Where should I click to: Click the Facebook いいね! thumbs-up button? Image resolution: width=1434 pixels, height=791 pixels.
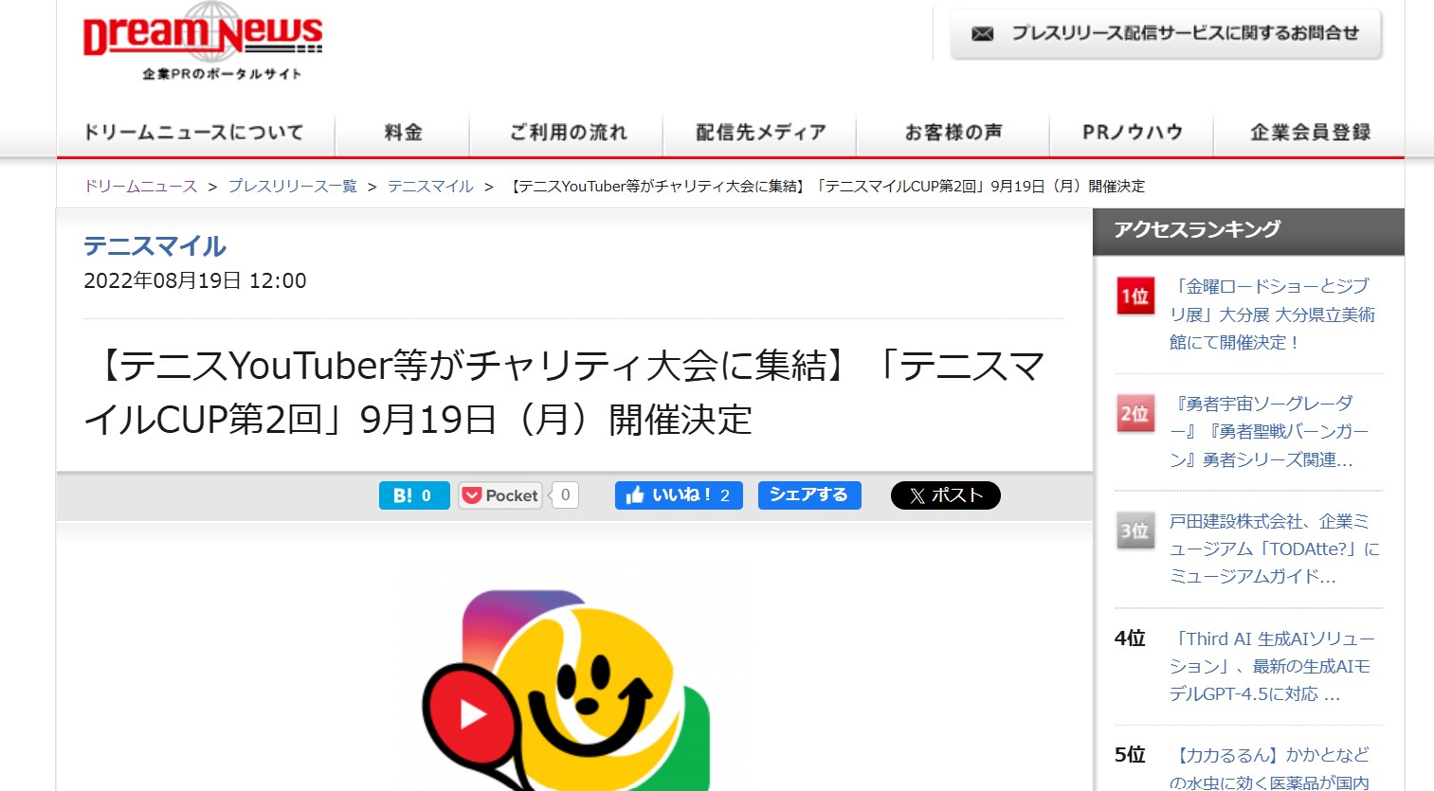coord(678,495)
